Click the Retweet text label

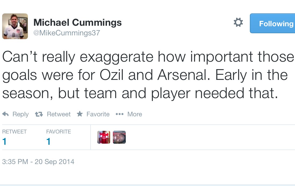(59, 114)
